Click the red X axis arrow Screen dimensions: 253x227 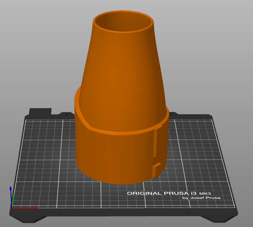(24, 208)
